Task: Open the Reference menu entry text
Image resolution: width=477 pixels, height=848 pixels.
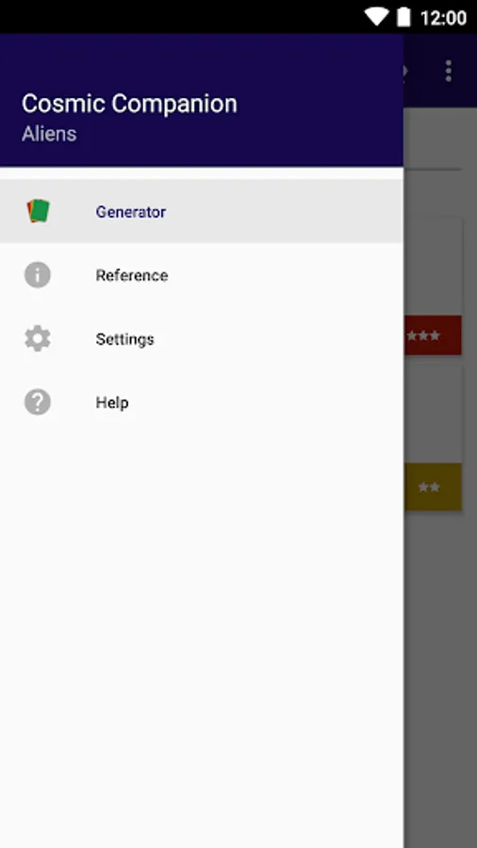Action: coord(132,275)
